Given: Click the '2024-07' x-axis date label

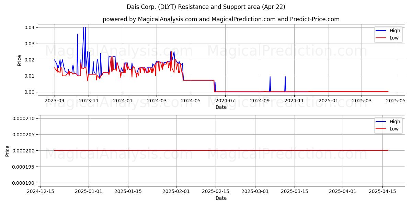Looking at the screenshot, I should click(x=225, y=101).
